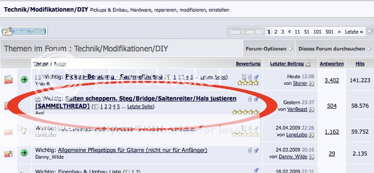
Task: Click the green arrow icon beside Allgemeine Pflegetipps thread
Action: click(24, 153)
